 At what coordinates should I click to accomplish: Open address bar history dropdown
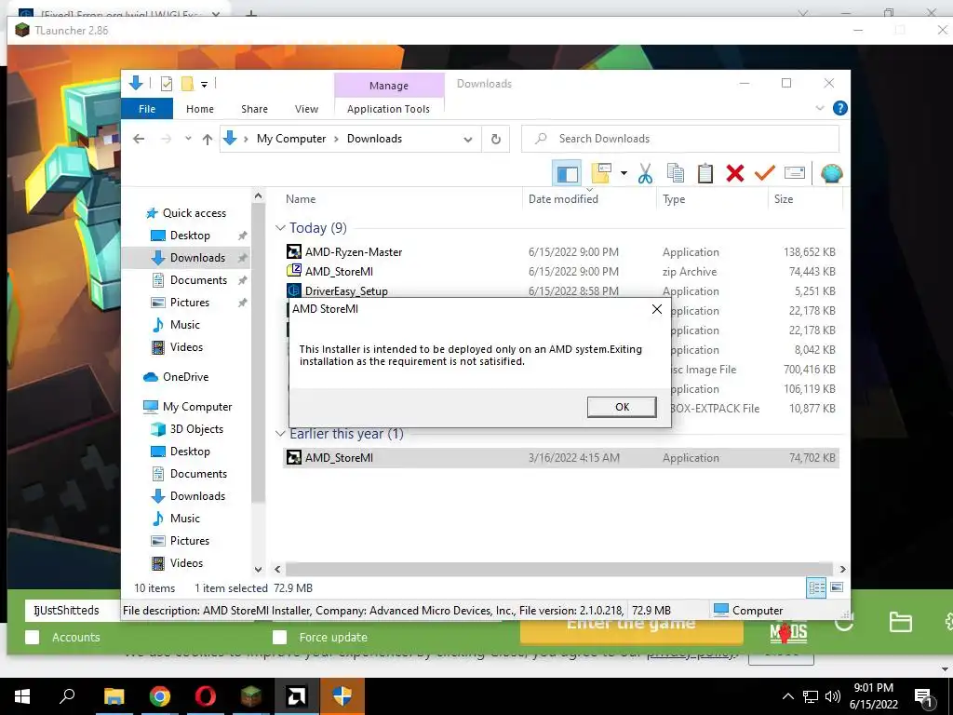468,140
